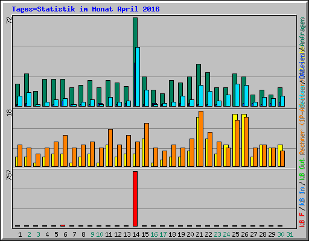Select the blue 'kB In' legend label

click(302, 196)
